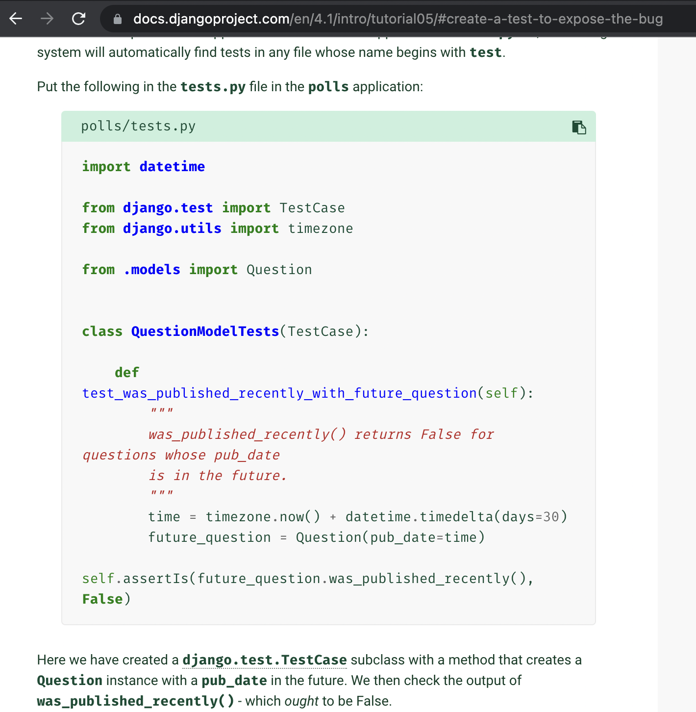Click 'TestCase' in the django.test import line

coord(312,207)
